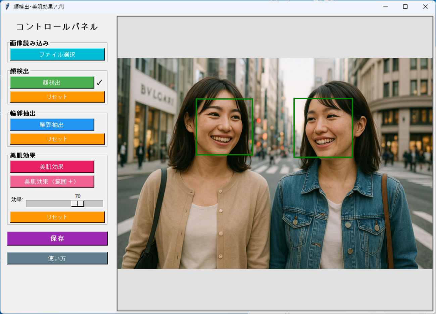Open the ファイル選択 file picker
Viewport: 436px width, 314px height.
coord(57,54)
